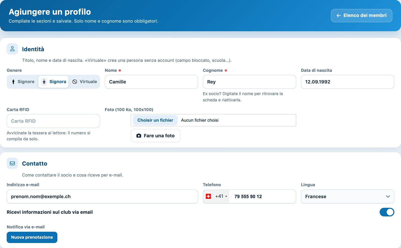Click the woman silhouette icon for Signora

click(44, 82)
